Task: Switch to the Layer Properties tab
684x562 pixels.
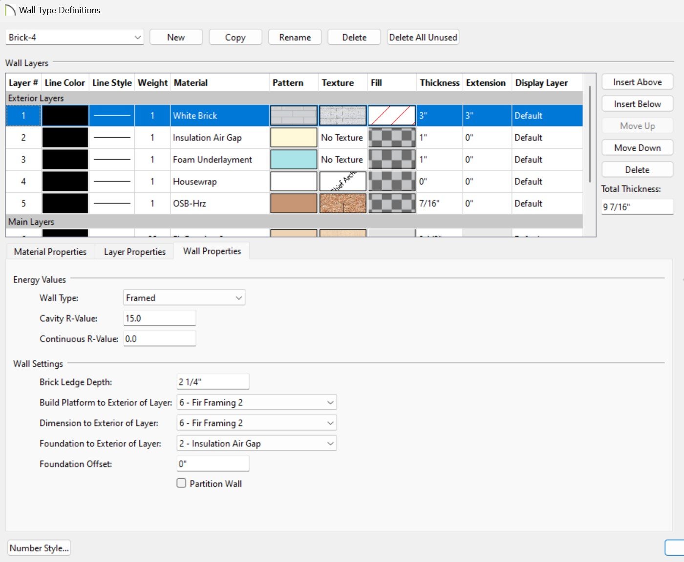Action: pos(134,252)
